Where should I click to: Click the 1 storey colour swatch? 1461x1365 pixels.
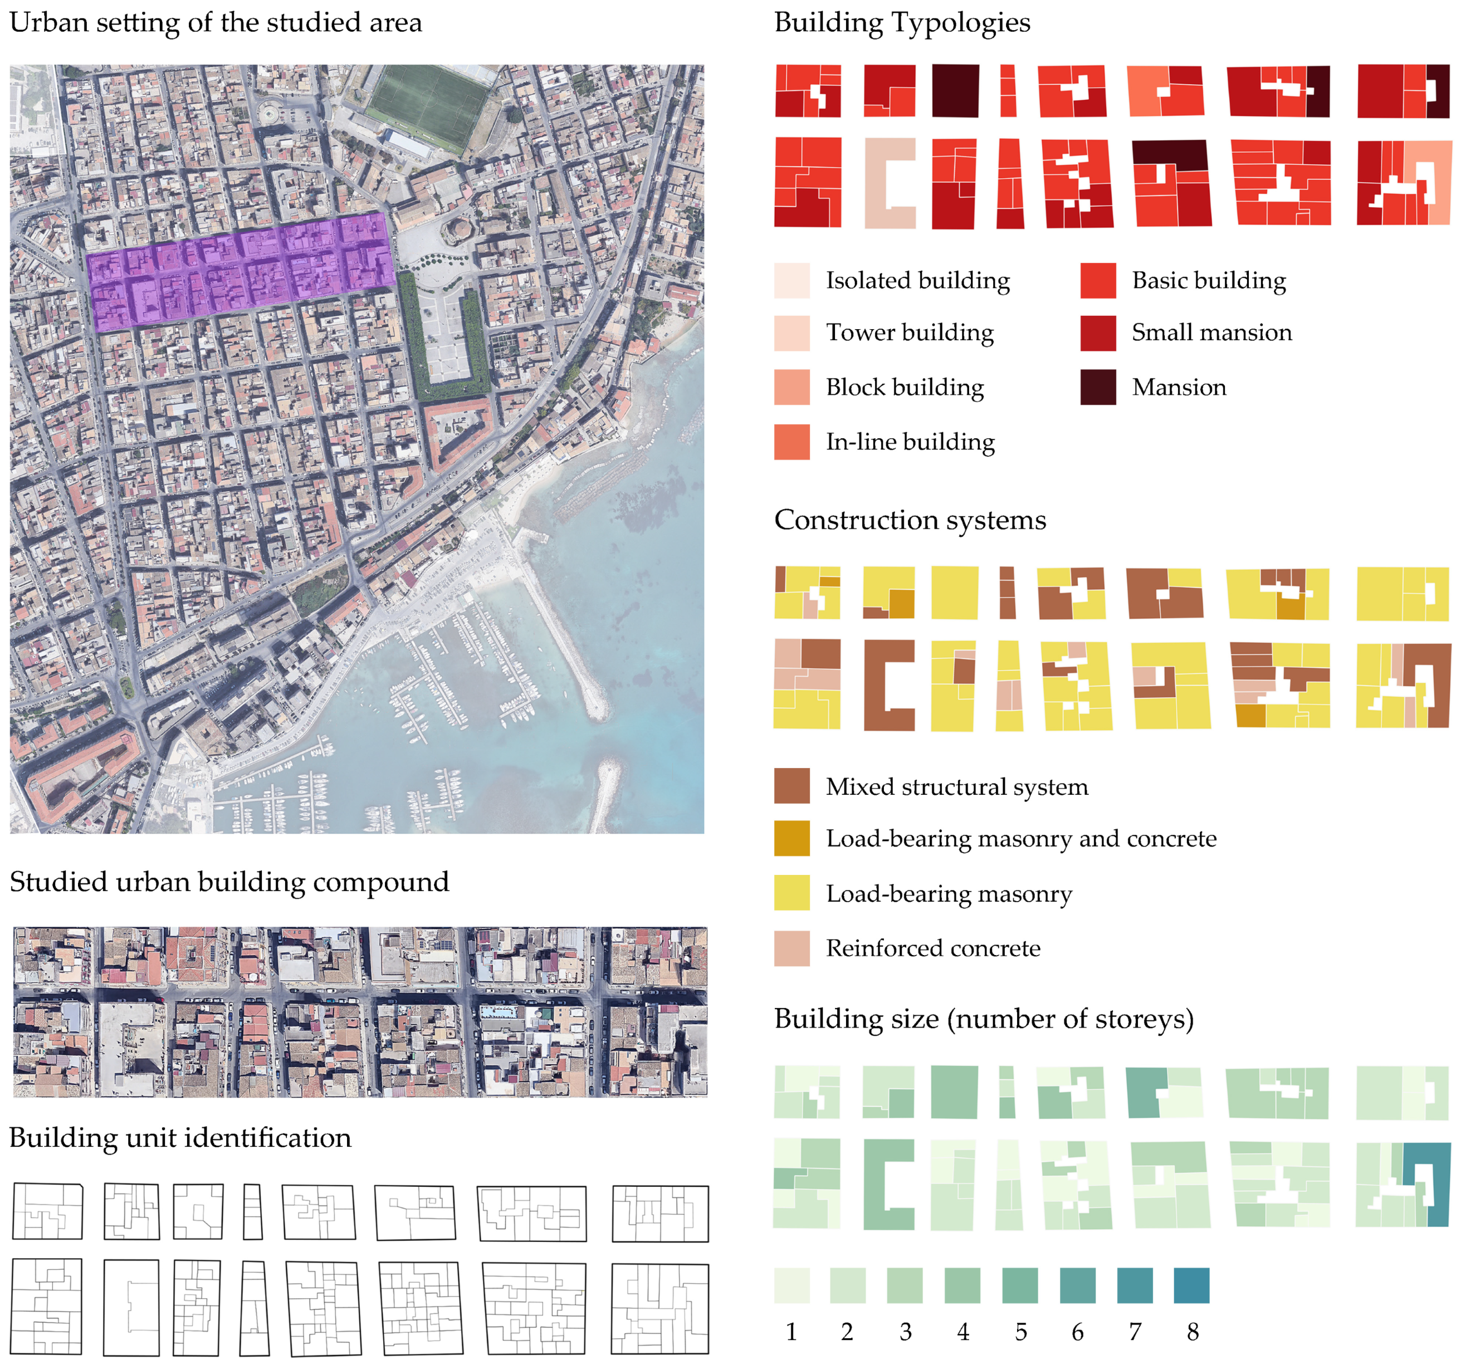791,1285
